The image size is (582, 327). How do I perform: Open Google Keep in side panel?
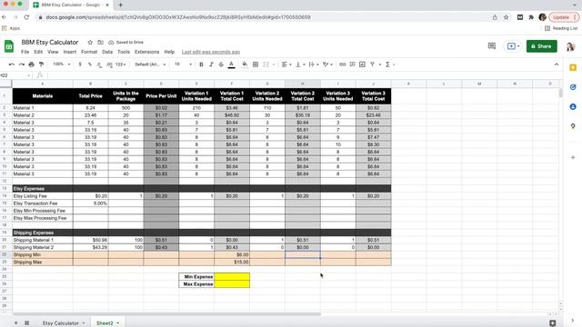tap(573, 67)
